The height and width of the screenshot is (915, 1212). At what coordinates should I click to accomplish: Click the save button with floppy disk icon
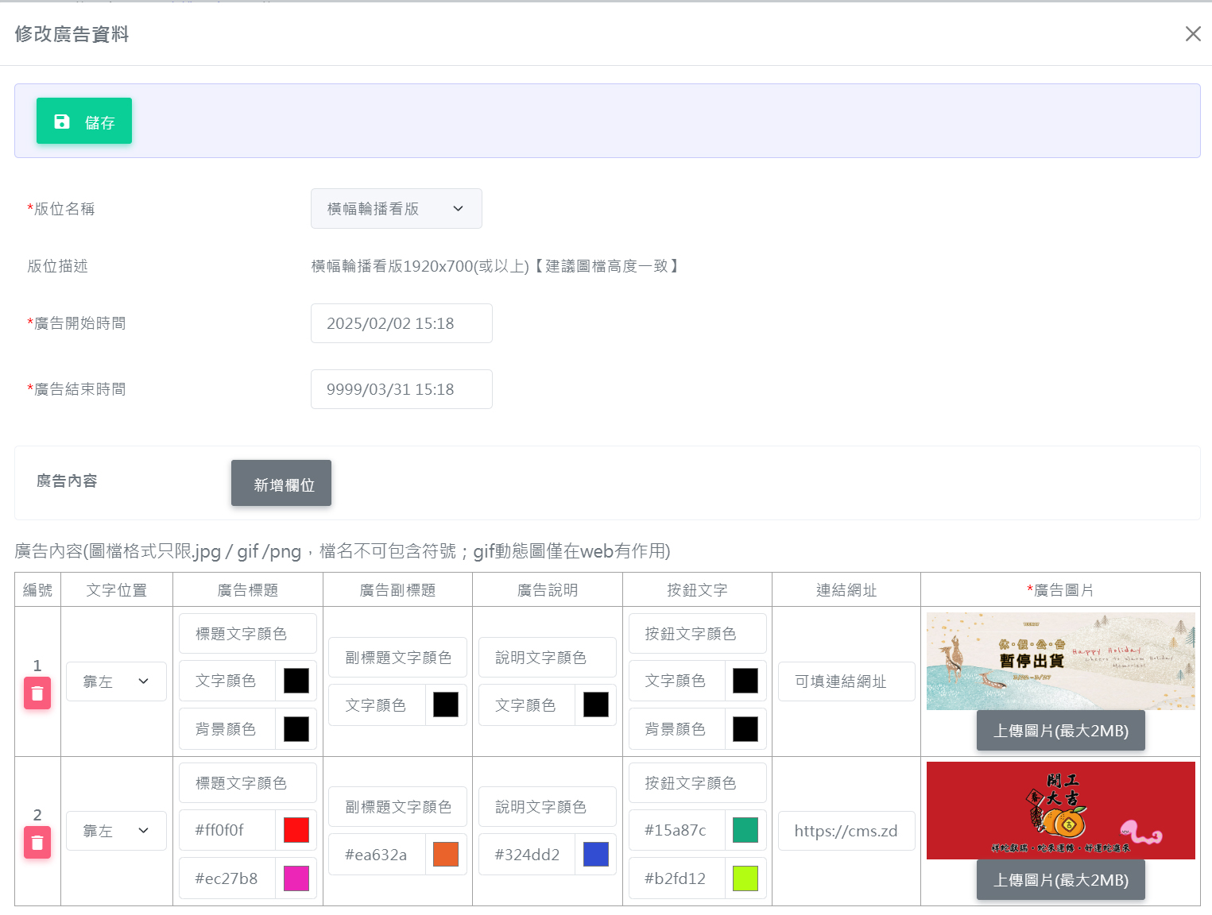click(x=84, y=122)
